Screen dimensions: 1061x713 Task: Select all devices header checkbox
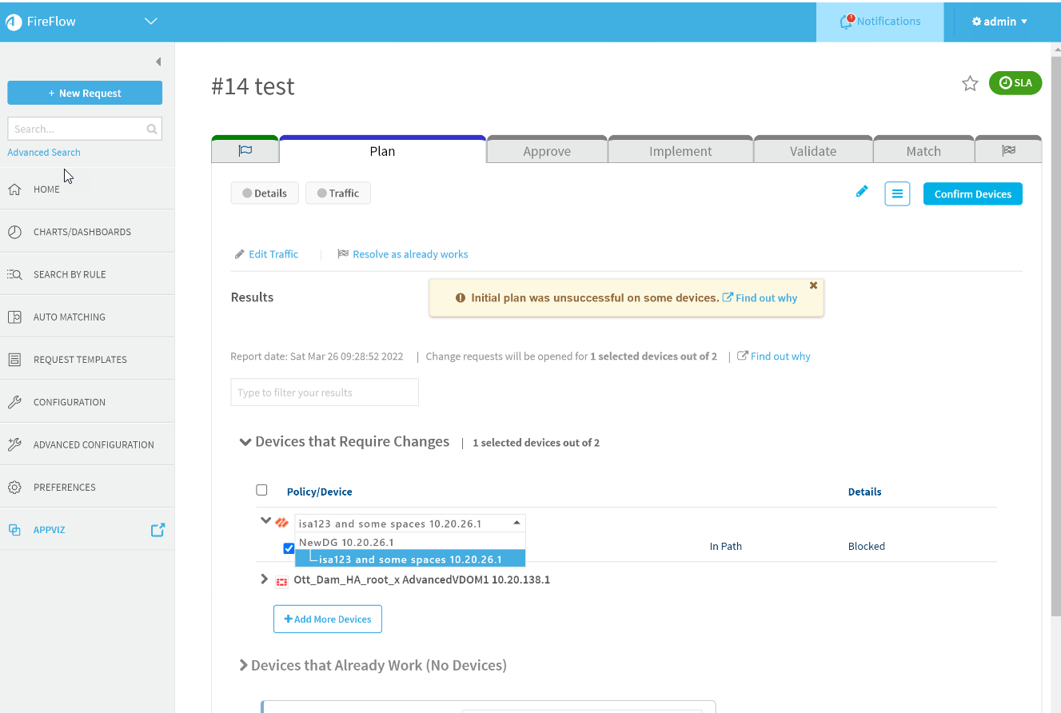click(261, 490)
